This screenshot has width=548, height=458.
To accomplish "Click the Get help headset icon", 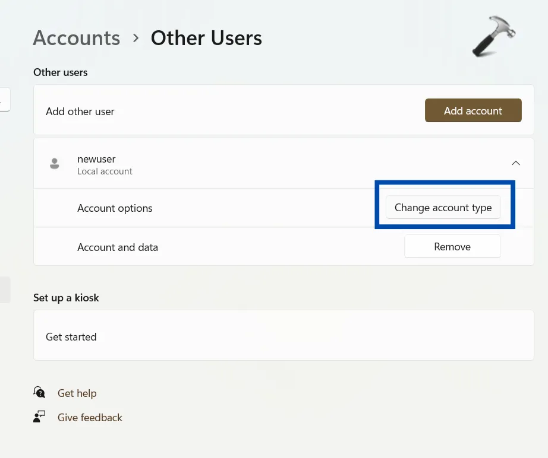I will tap(40, 393).
